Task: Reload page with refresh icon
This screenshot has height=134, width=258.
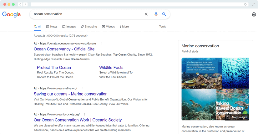Action: [x=245, y=4]
